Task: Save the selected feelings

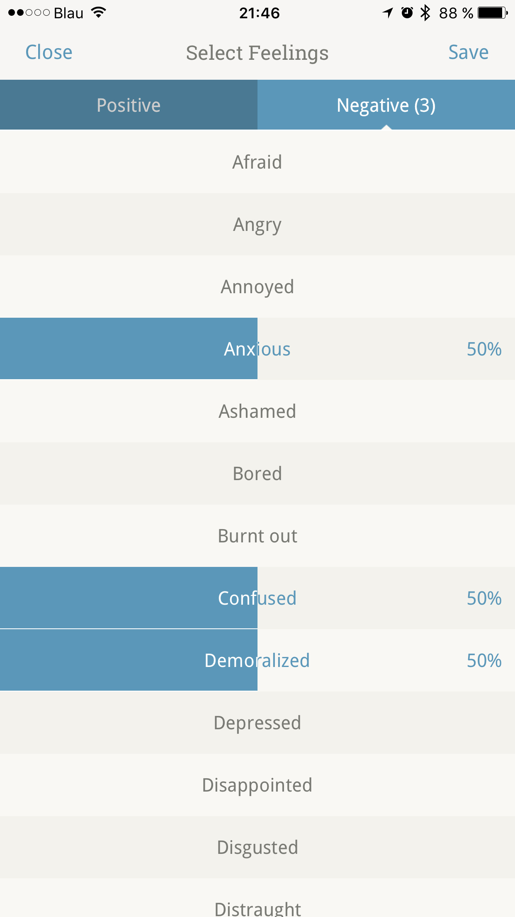Action: 468,52
